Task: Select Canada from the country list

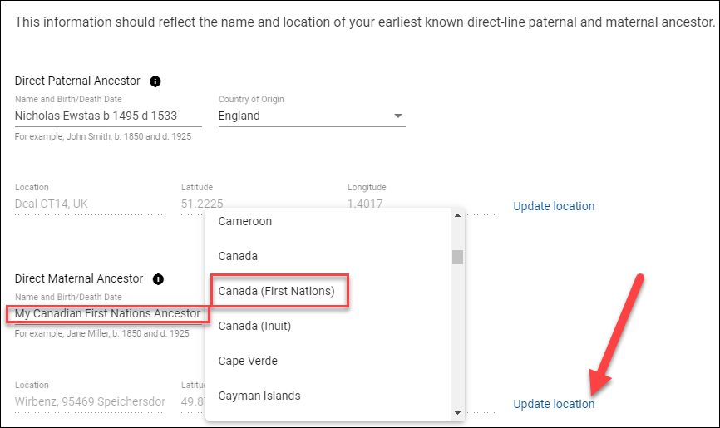Action: point(328,256)
